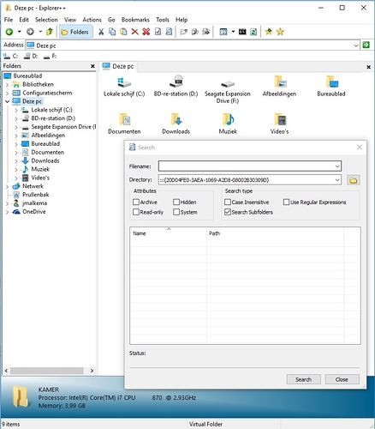Open the Bookmarks menu
The height and width of the screenshot is (429, 375).
135,20
